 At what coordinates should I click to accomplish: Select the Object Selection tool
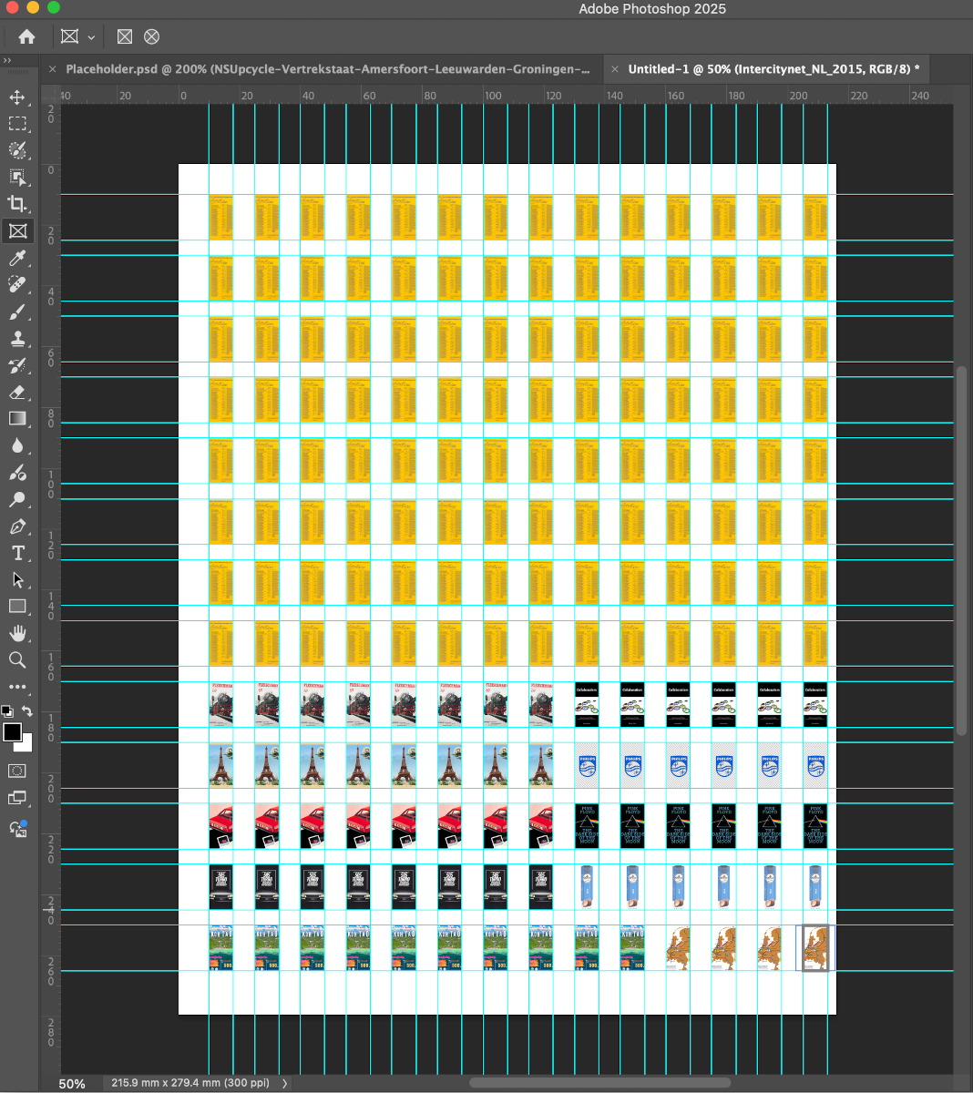click(17, 178)
